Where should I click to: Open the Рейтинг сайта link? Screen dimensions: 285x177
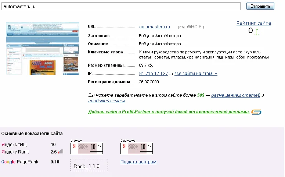point(253,23)
